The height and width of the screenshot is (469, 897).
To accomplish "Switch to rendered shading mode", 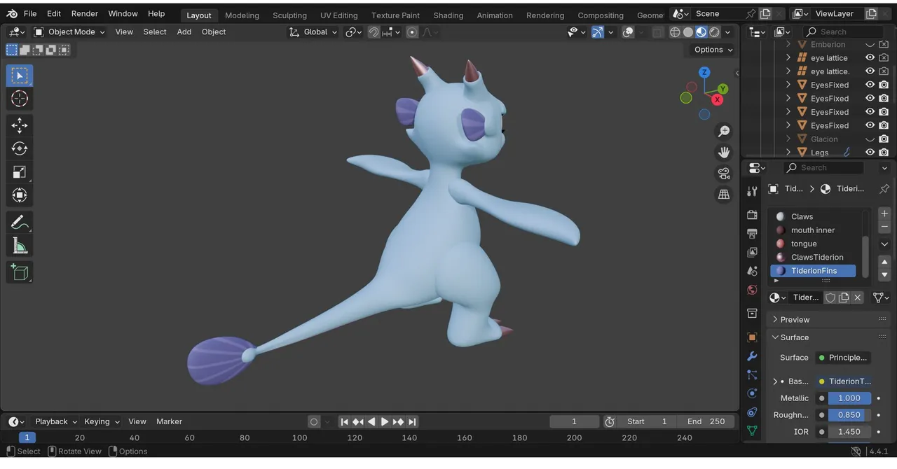I will click(x=715, y=31).
